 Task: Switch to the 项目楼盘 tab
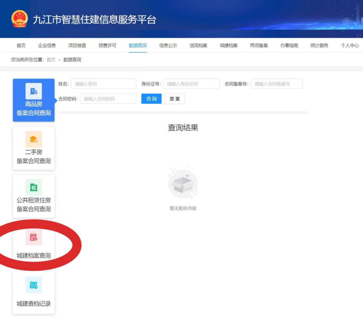pyautogui.click(x=77, y=45)
